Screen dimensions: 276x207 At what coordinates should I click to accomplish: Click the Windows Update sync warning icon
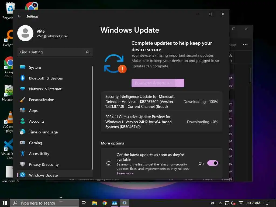[x=115, y=64]
